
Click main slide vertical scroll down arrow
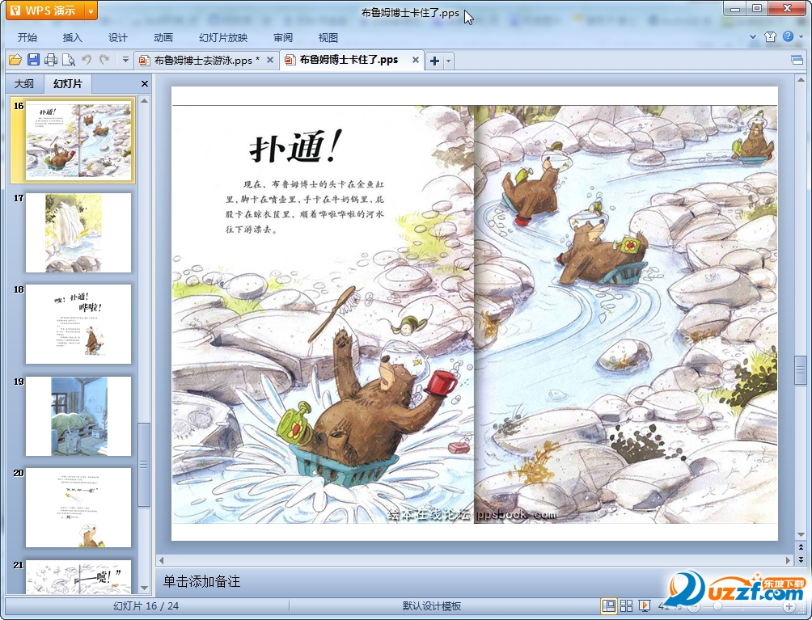(801, 534)
